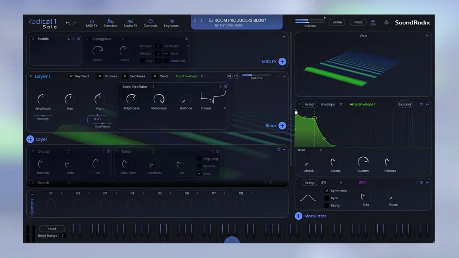
Task: Switch to the Keyboard tab
Action: (171, 23)
